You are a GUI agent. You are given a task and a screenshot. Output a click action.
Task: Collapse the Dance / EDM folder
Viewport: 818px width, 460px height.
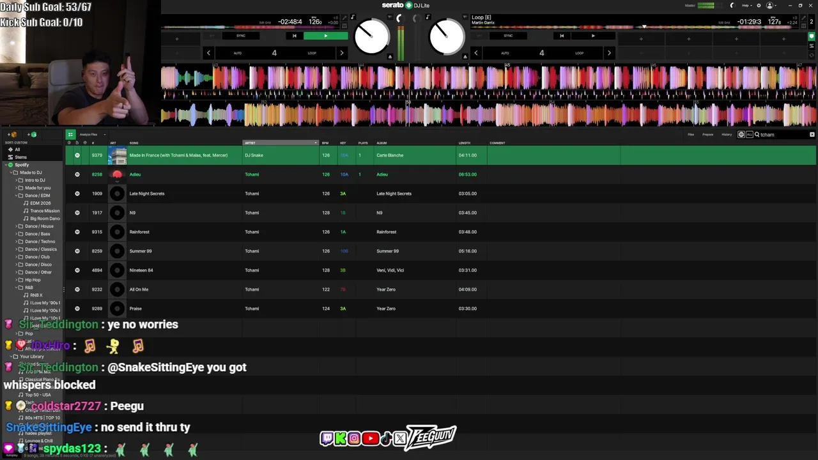pyautogui.click(x=17, y=195)
